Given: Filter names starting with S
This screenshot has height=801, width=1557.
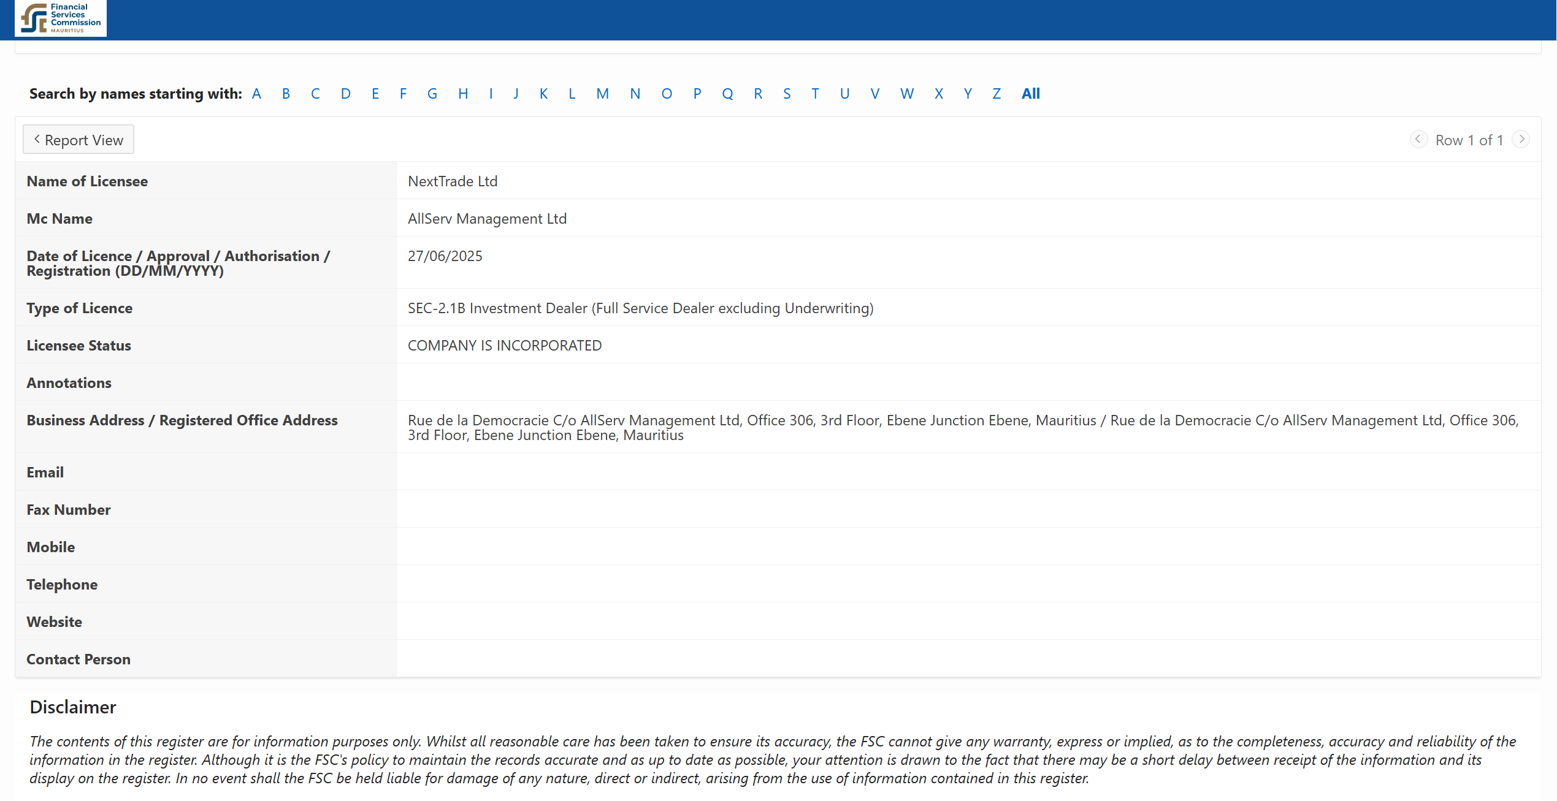Looking at the screenshot, I should point(787,94).
